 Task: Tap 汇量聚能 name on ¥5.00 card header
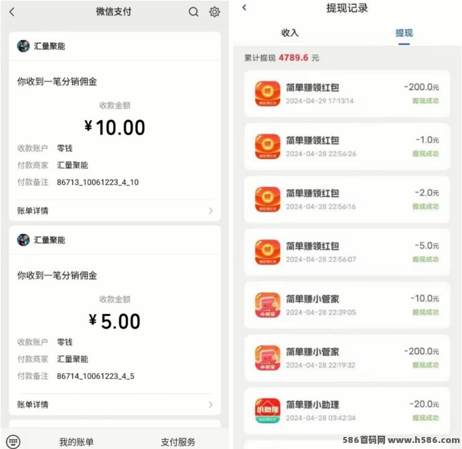point(50,240)
